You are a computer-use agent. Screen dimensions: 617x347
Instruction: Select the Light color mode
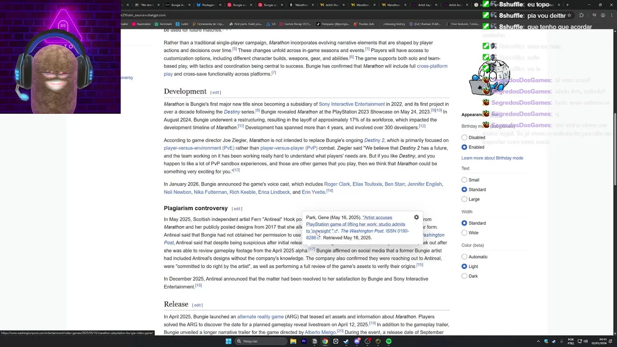464,267
